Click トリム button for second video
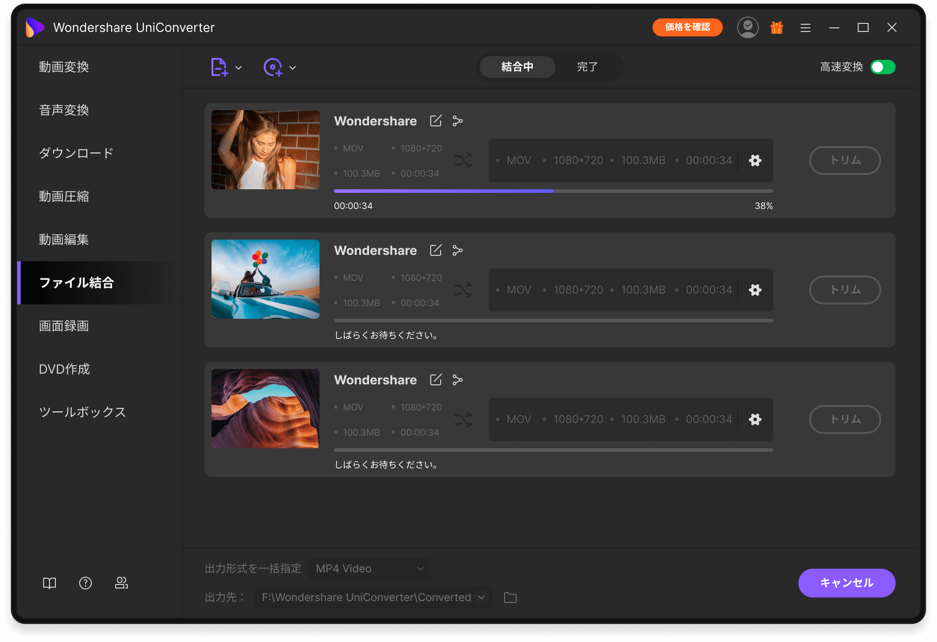 point(845,290)
